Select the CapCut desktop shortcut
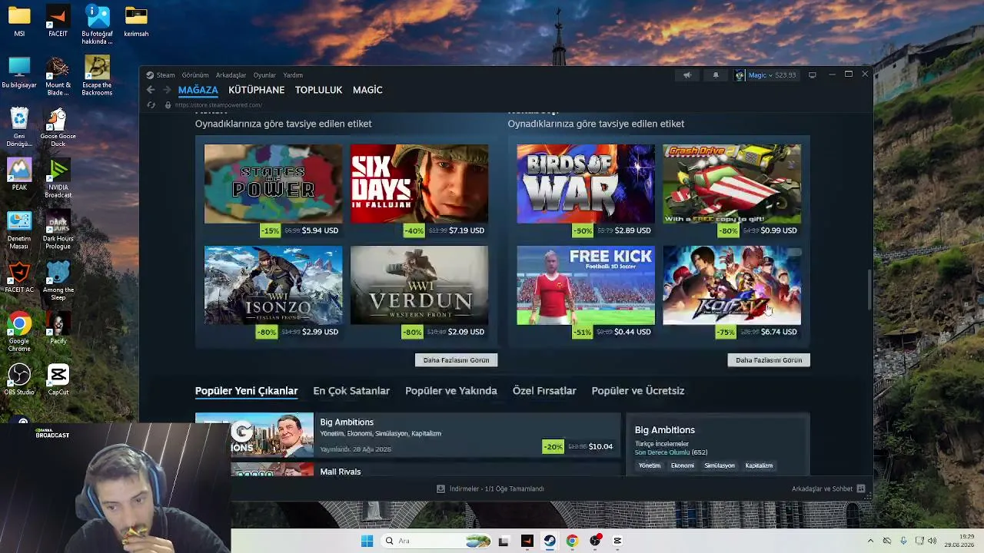The height and width of the screenshot is (553, 984). [58, 379]
